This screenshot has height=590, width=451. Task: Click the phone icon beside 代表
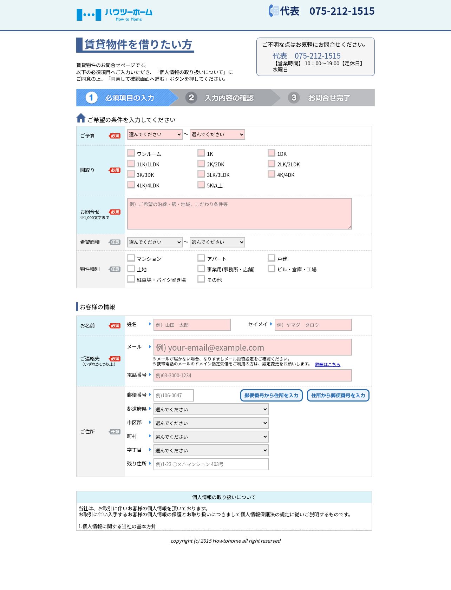click(273, 11)
